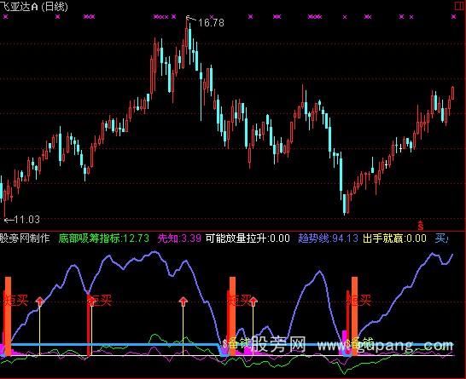
Task: Click the red up-arrow signal beneath the 16.78 peak
Action: coord(183,301)
